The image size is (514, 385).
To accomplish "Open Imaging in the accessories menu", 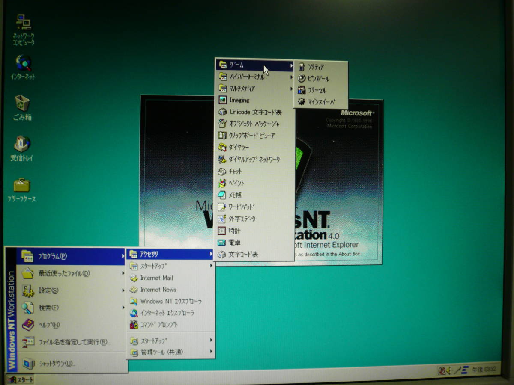I will [x=255, y=100].
